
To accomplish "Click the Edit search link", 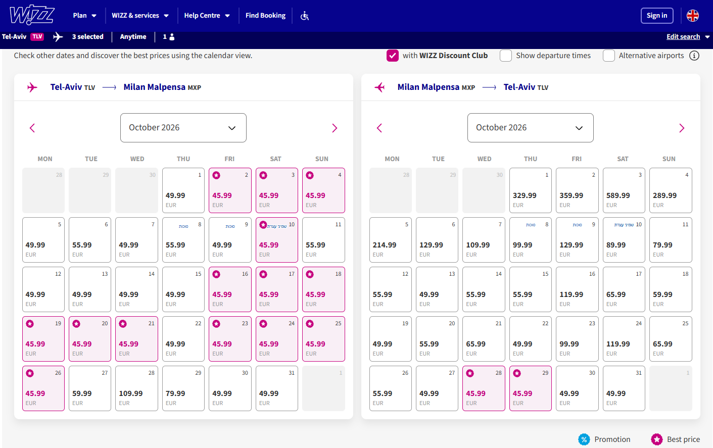I will pyautogui.click(x=683, y=37).
